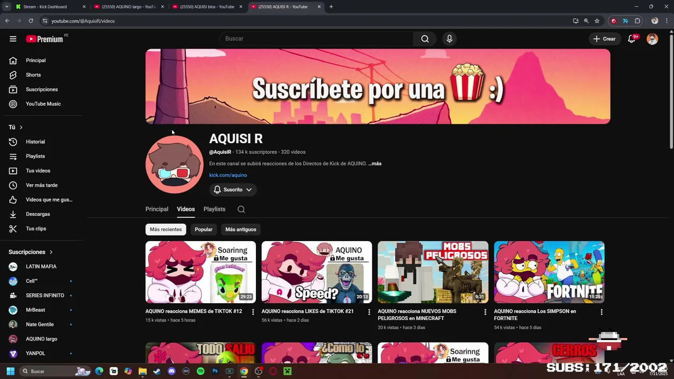
Task: Launch Minecraft from the taskbar
Action: (x=288, y=371)
